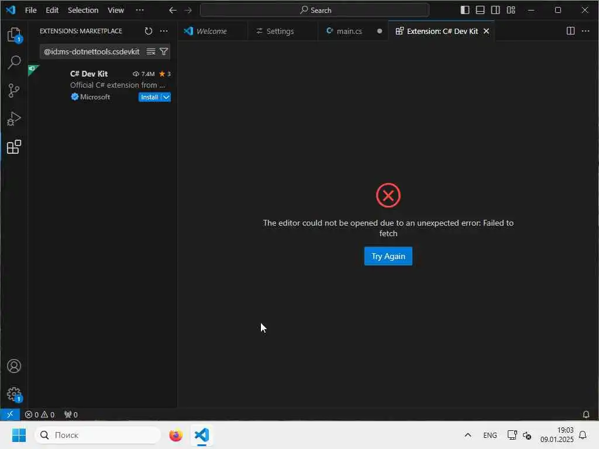Click the star rating of C# Dev Kit

pyautogui.click(x=165, y=74)
